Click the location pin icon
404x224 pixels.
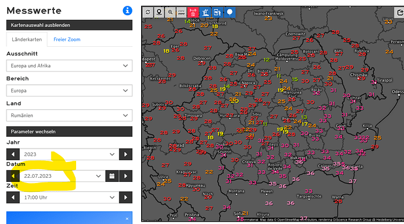pyautogui.click(x=159, y=12)
